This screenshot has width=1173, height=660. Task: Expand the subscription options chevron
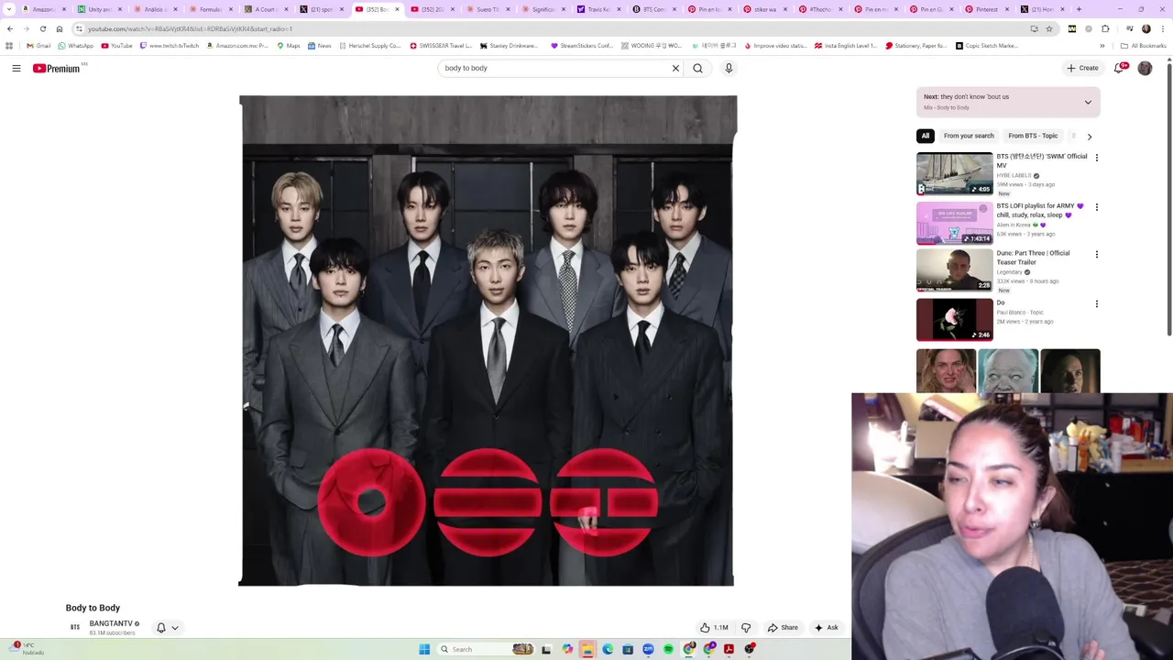coord(175,628)
